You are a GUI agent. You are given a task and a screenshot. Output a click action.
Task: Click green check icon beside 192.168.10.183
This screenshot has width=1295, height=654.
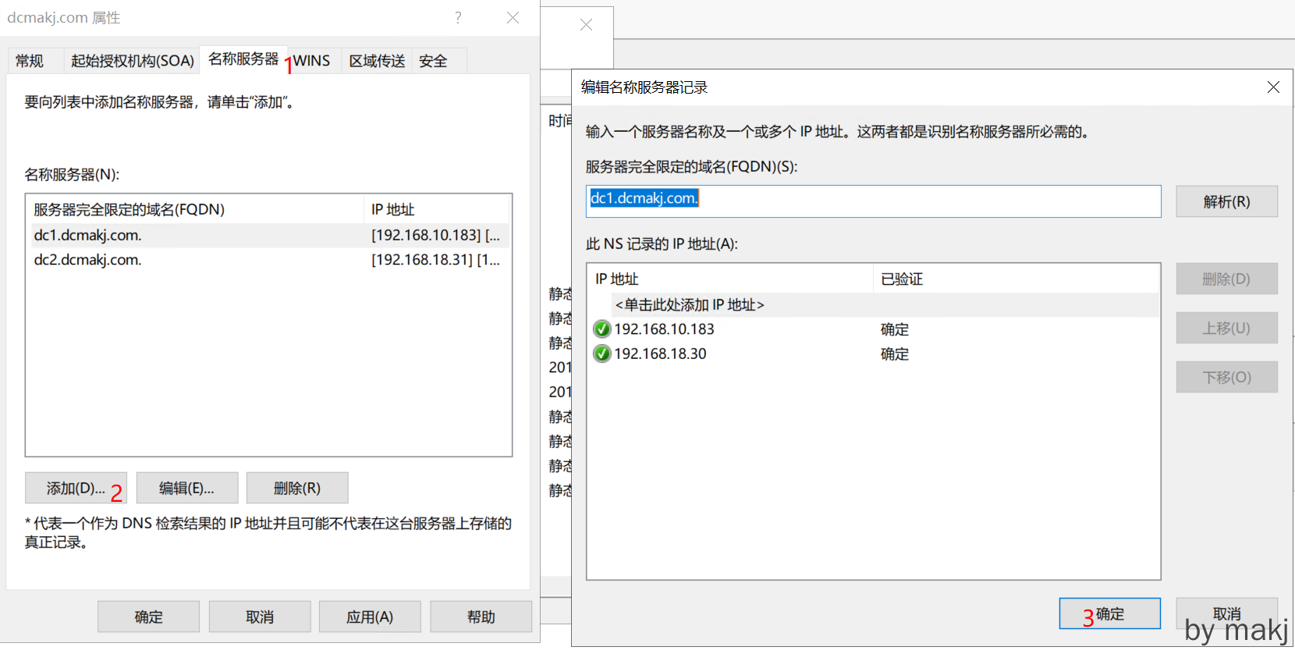pos(601,329)
